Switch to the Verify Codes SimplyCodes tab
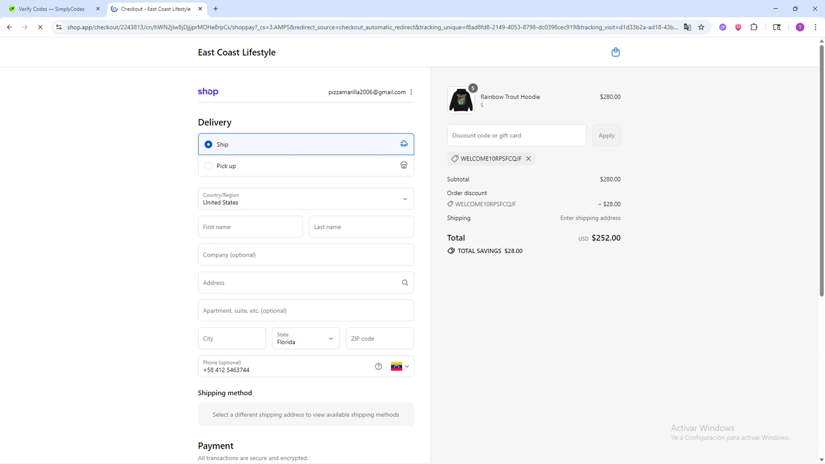 coord(52,9)
